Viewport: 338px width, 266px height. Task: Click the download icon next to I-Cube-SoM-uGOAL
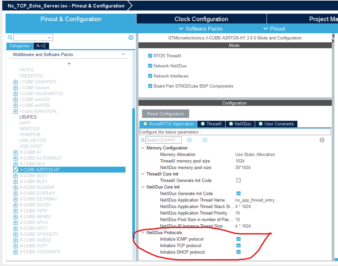point(16,111)
